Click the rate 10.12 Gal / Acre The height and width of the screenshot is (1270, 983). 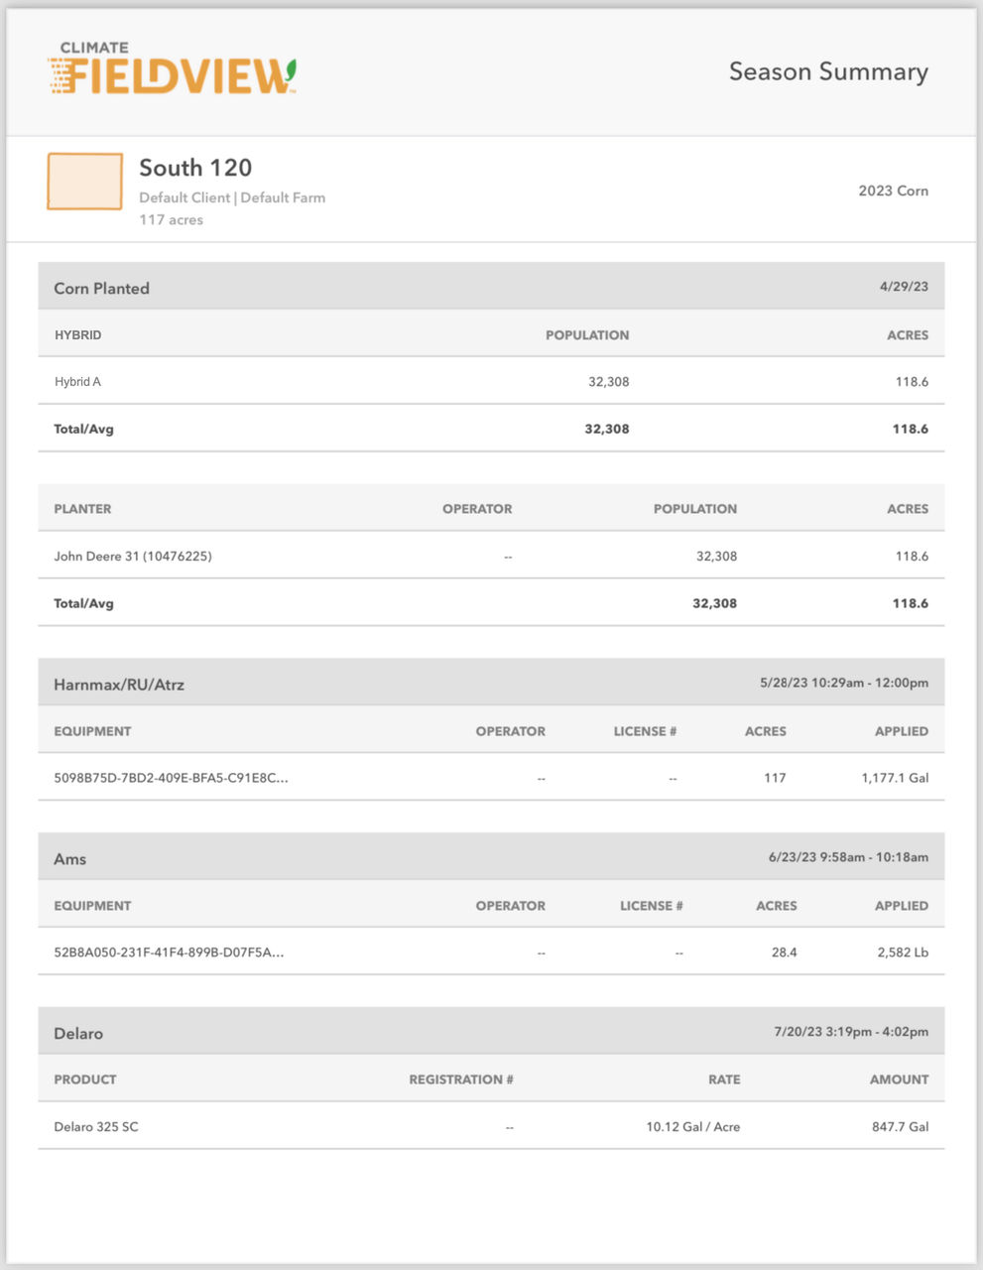coord(693,1127)
